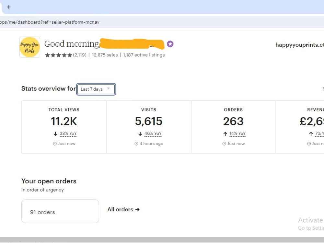Click the Total Views 11.2K stat
This screenshot has width=324, height=243.
(64, 121)
